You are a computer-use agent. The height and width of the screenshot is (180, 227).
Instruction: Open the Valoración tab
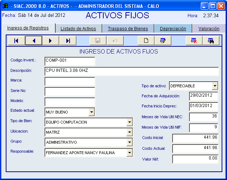point(209,29)
